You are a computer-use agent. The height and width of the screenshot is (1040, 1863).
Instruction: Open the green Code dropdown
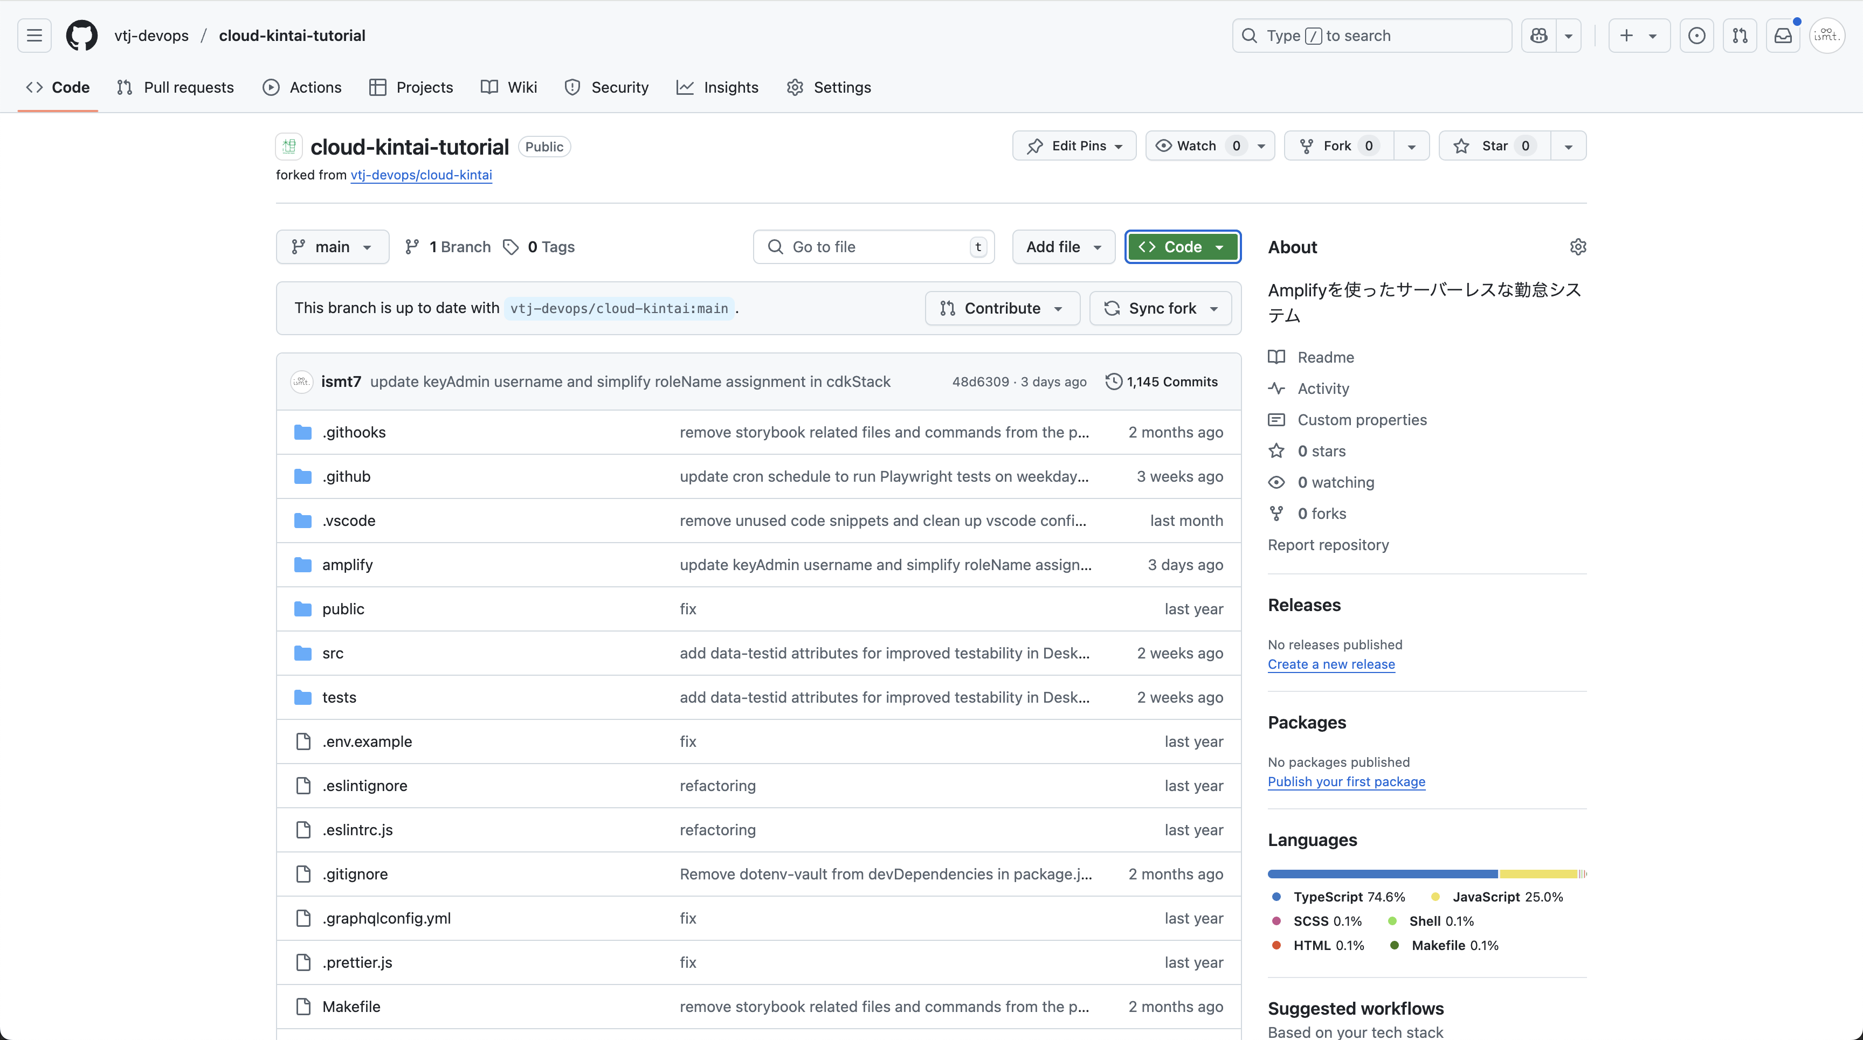pyautogui.click(x=1183, y=247)
